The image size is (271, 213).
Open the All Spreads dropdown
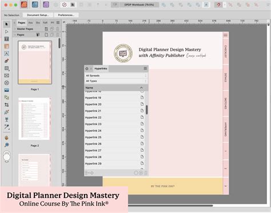[x=116, y=75]
